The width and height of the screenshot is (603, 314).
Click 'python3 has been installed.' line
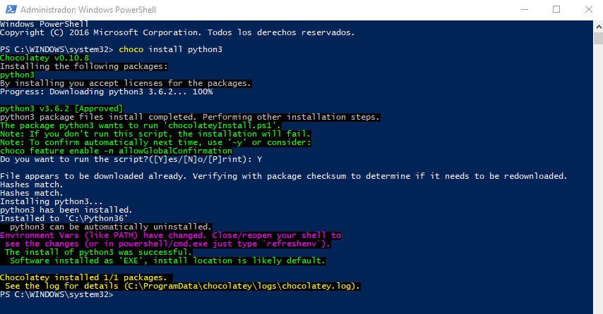click(x=66, y=210)
